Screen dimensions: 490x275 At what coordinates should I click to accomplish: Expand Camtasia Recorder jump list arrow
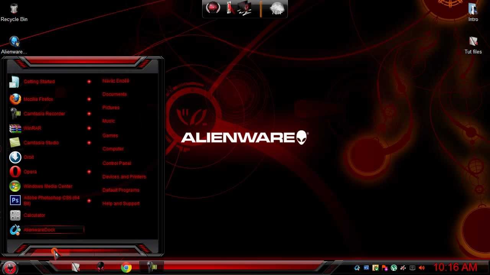(89, 113)
